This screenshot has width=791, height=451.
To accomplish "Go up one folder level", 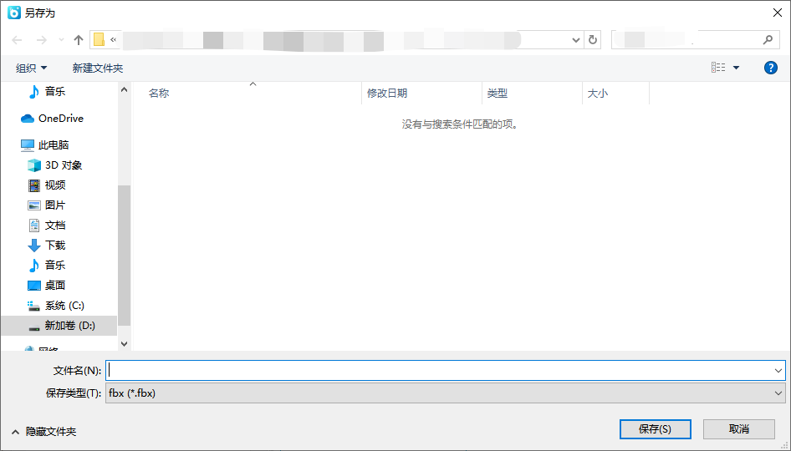I will click(79, 40).
